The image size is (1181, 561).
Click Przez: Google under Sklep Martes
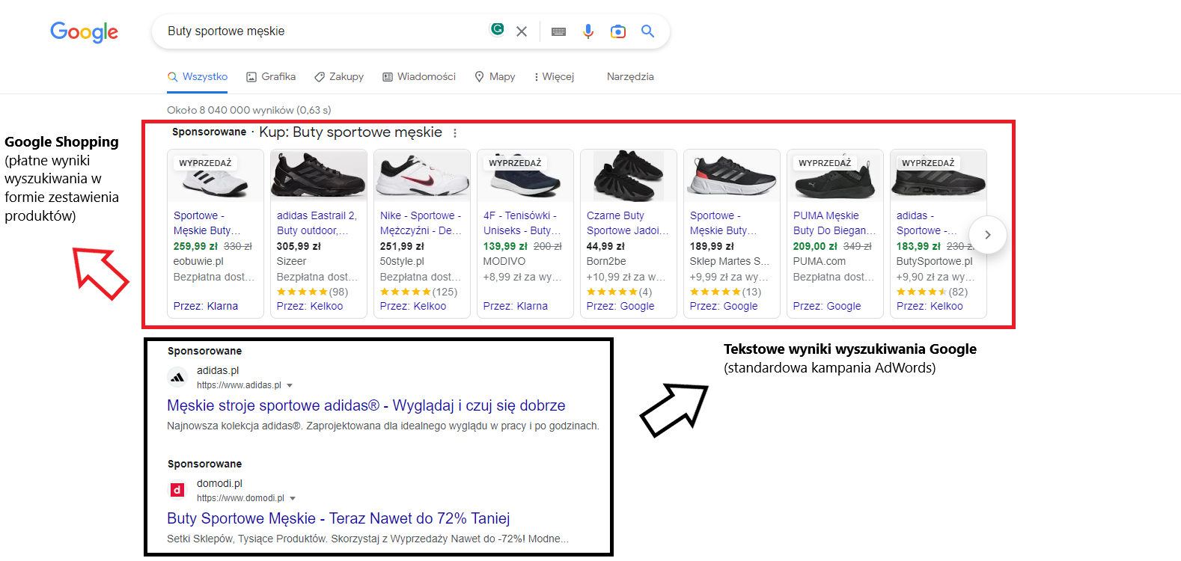pos(724,306)
